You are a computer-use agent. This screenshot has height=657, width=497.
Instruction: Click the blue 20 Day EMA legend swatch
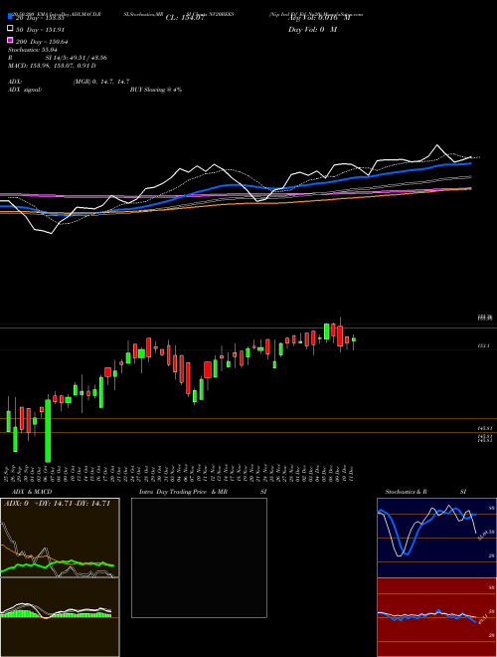(11, 17)
